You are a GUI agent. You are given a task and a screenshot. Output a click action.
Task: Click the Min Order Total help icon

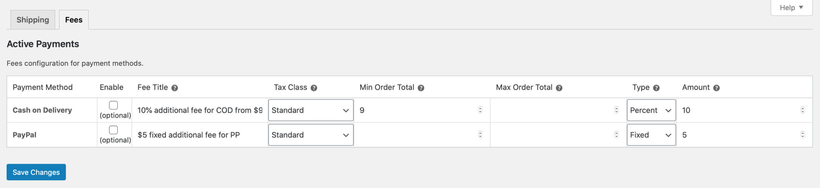pyautogui.click(x=421, y=88)
